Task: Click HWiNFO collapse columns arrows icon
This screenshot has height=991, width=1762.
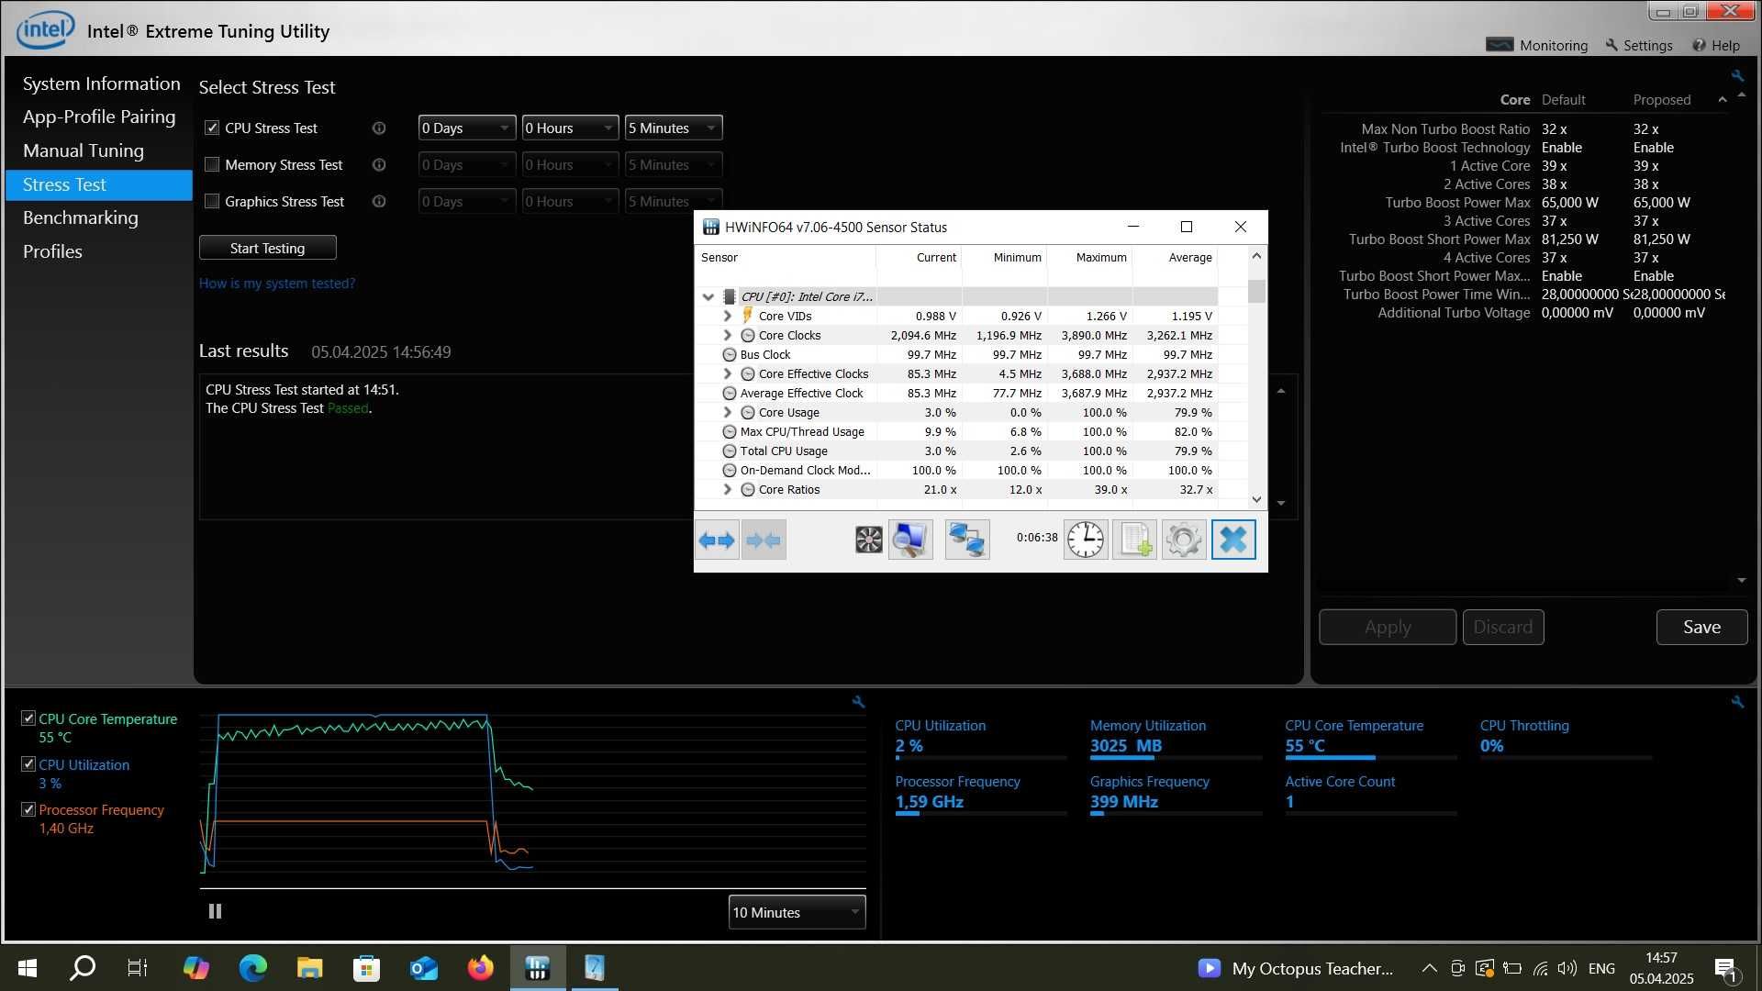Action: coord(764,540)
